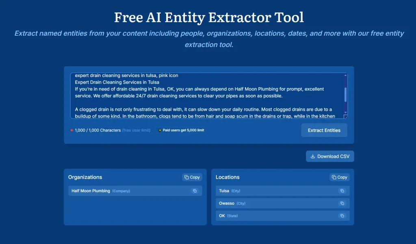Click the free user limit text
Image resolution: width=416 pixels, height=244 pixels.
[x=136, y=131]
